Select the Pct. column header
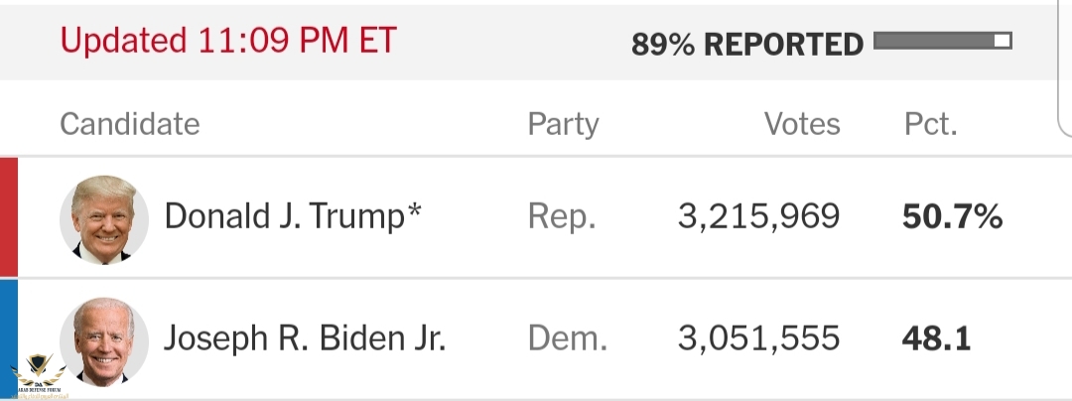The width and height of the screenshot is (1072, 401). pyautogui.click(x=930, y=124)
